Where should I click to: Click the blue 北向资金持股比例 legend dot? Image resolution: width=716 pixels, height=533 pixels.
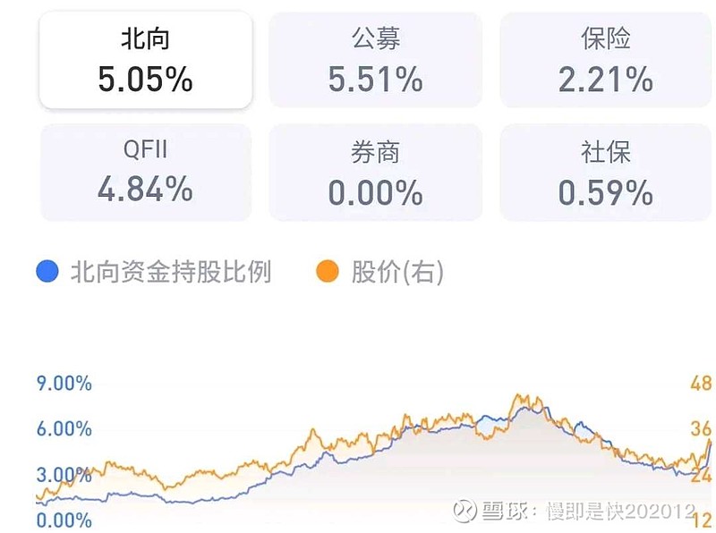point(47,272)
